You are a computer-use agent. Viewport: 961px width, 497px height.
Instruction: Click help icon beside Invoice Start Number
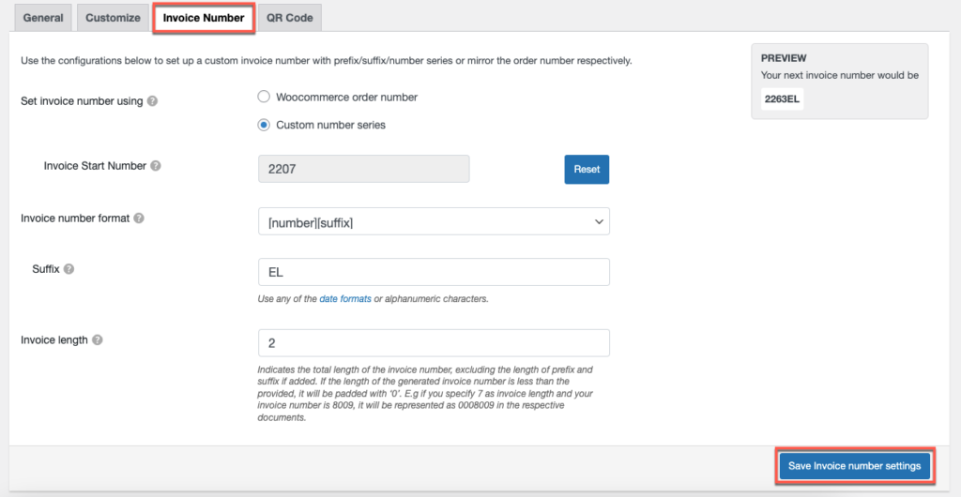click(156, 166)
